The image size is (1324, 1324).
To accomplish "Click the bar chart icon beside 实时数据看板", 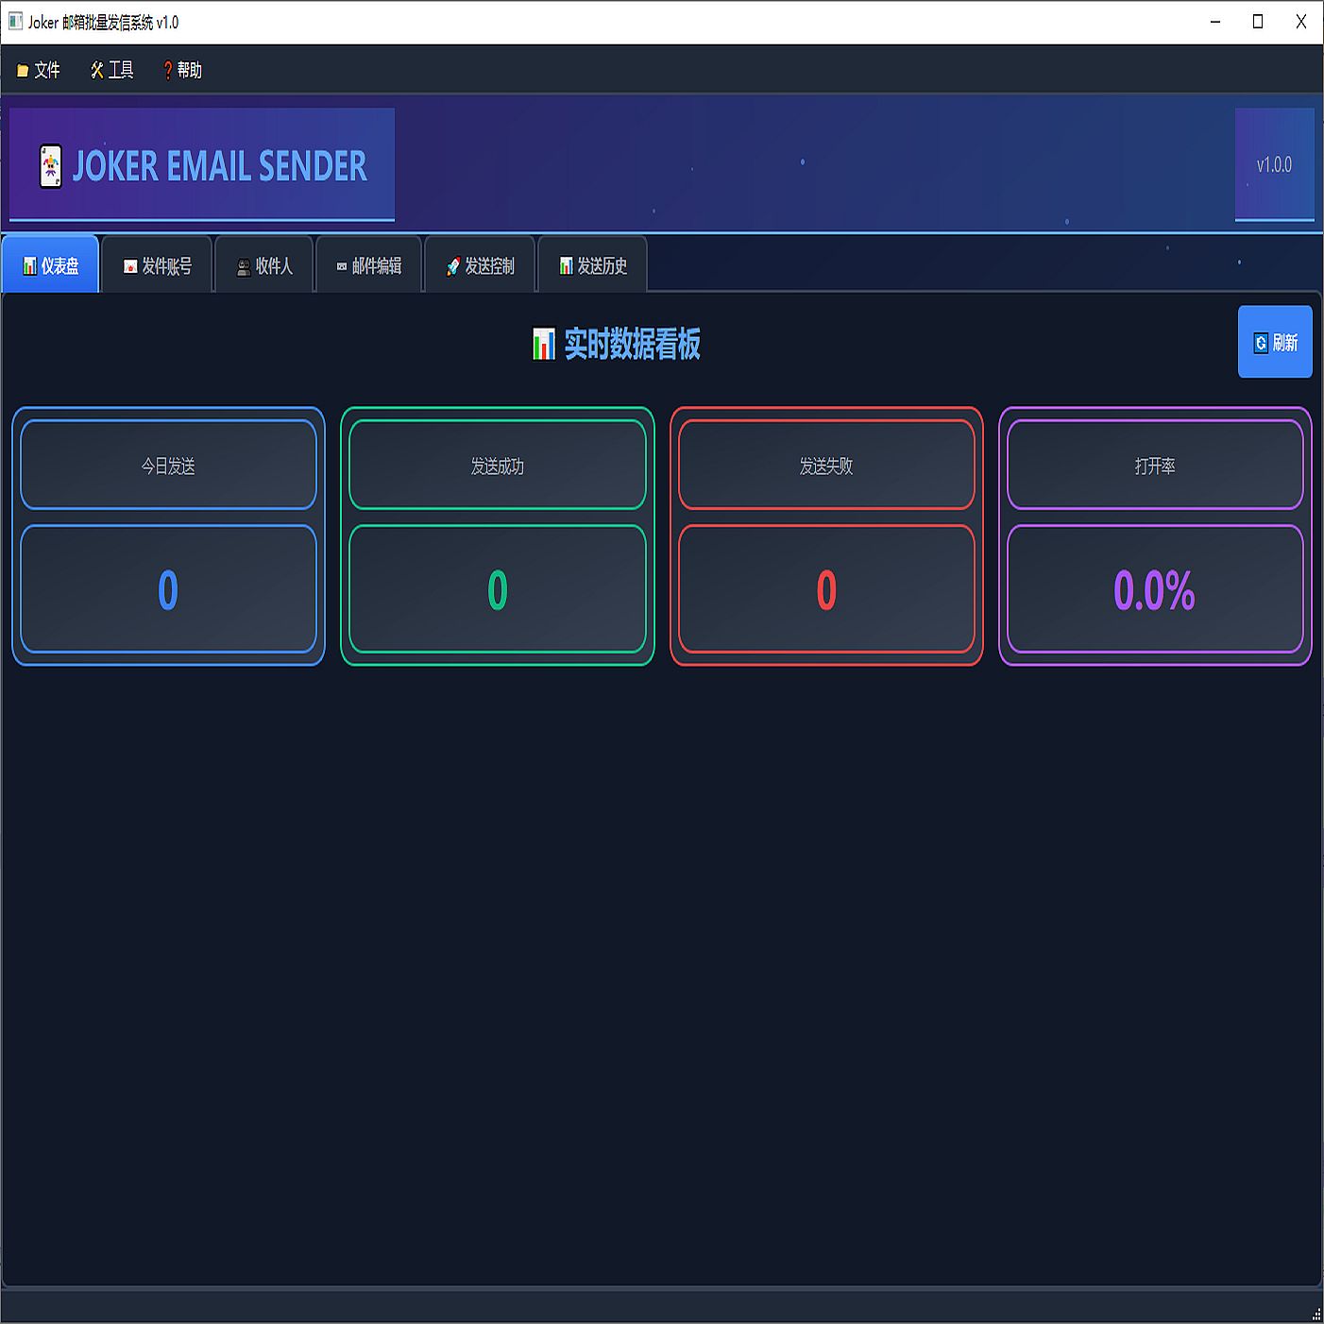I will click(544, 345).
